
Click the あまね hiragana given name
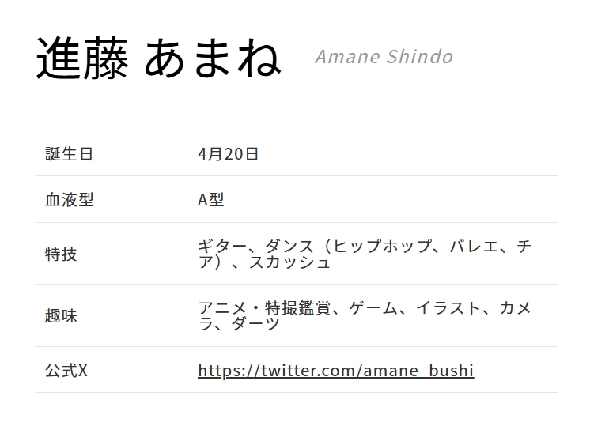click(x=213, y=58)
